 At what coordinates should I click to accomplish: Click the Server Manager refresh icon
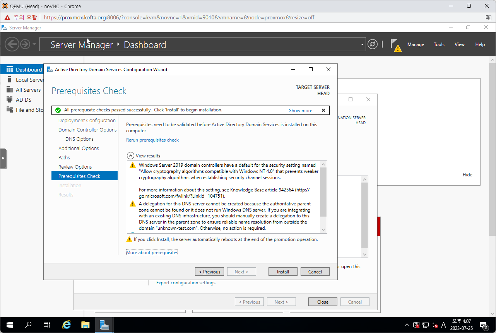coord(372,44)
